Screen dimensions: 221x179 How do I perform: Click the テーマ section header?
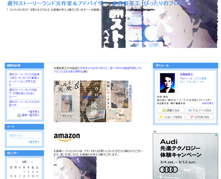[x=24, y=127]
